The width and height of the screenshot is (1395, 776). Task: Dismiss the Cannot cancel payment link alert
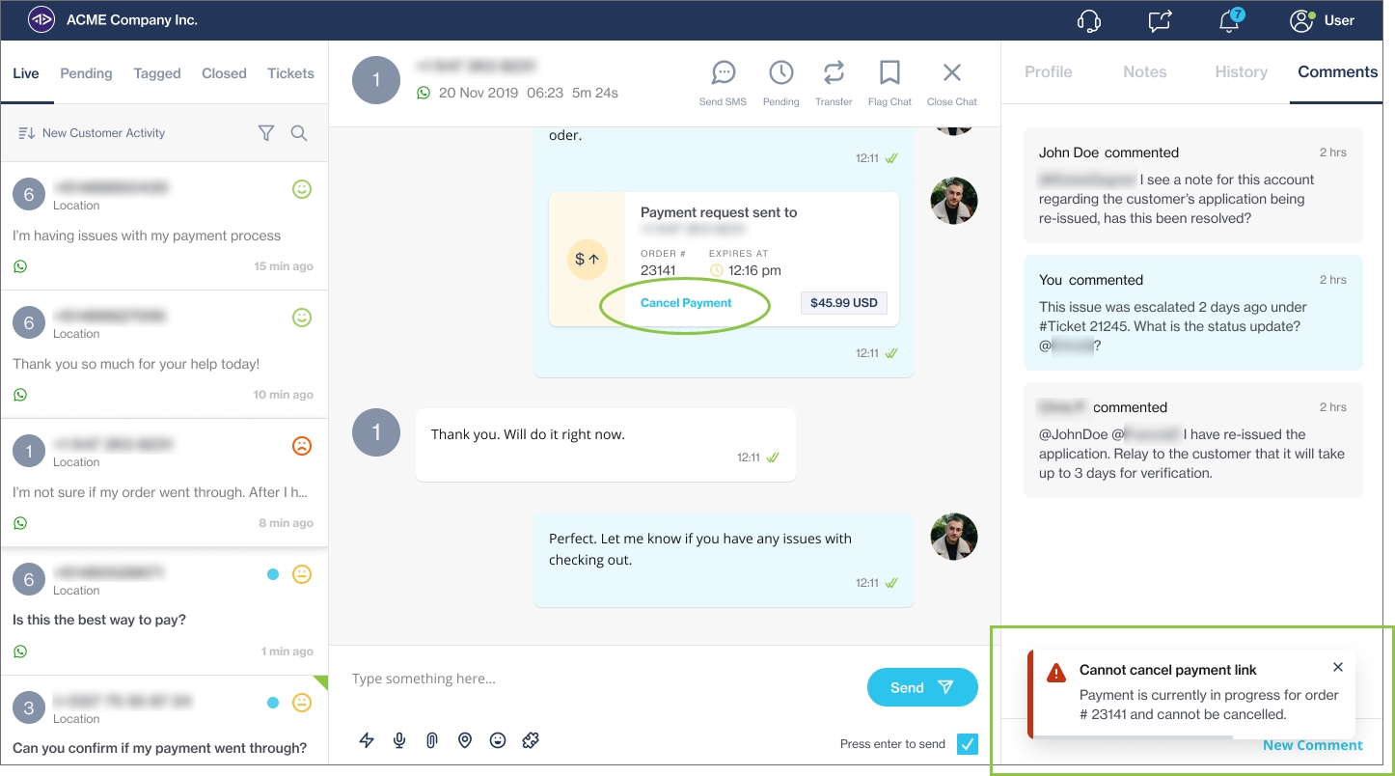[1337, 667]
